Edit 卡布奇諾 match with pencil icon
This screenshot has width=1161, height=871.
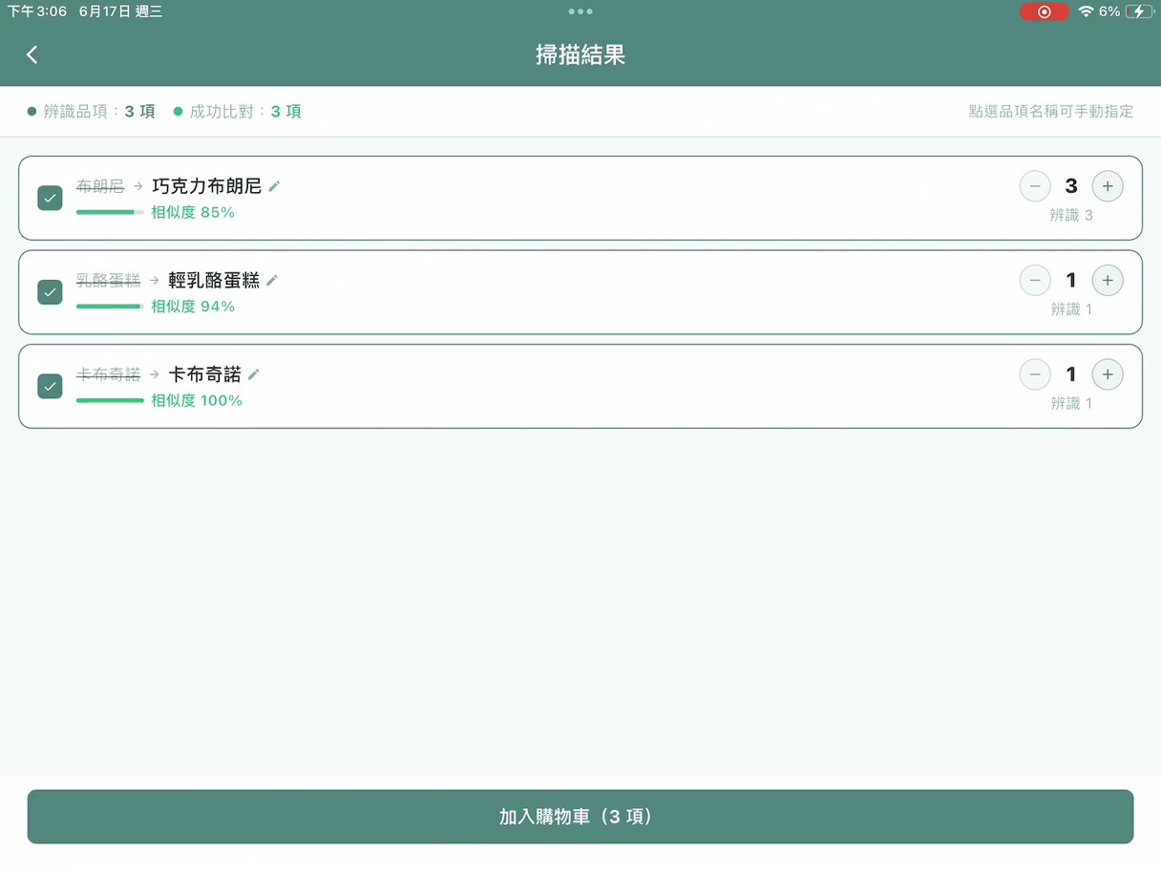(x=254, y=374)
